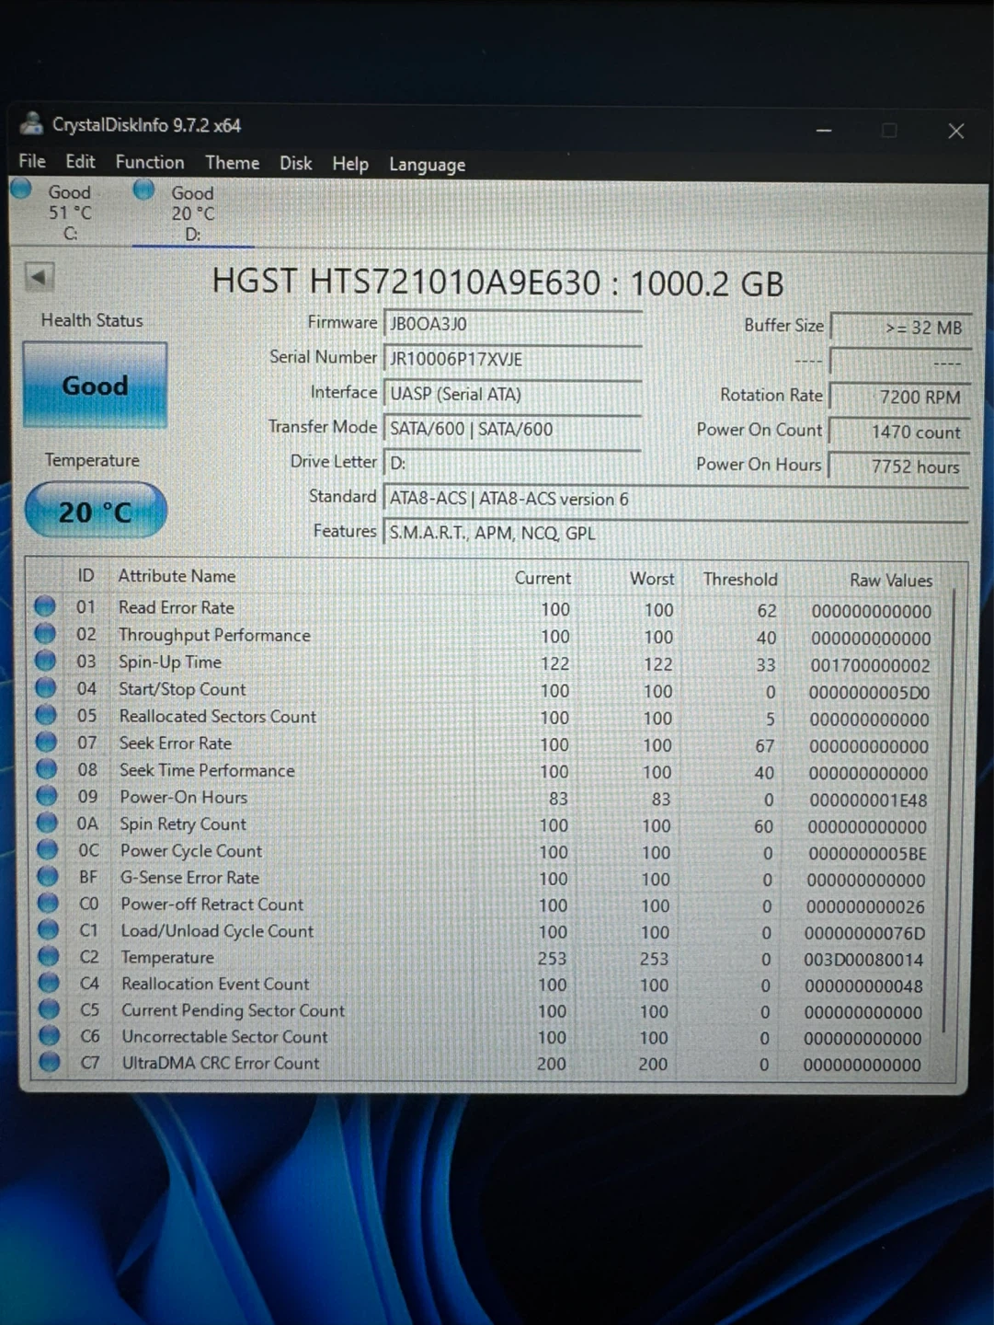Click status icon for Uncorrectable Sector Count
Image resolution: width=994 pixels, height=1325 pixels.
(50, 1036)
